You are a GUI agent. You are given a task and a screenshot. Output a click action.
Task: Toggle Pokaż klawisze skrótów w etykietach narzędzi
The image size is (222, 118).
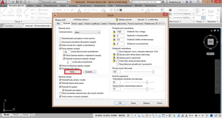(x=64, y=55)
